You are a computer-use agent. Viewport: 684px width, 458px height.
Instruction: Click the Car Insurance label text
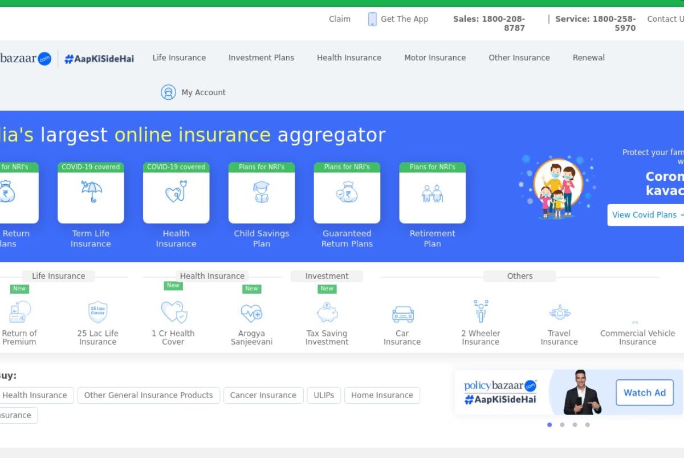[x=402, y=338]
